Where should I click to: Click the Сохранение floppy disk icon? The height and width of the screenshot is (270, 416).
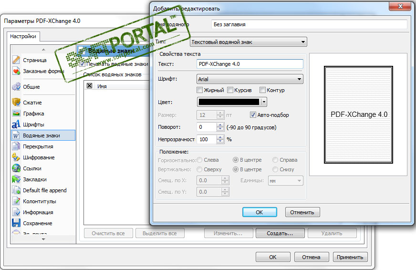pos(16,223)
